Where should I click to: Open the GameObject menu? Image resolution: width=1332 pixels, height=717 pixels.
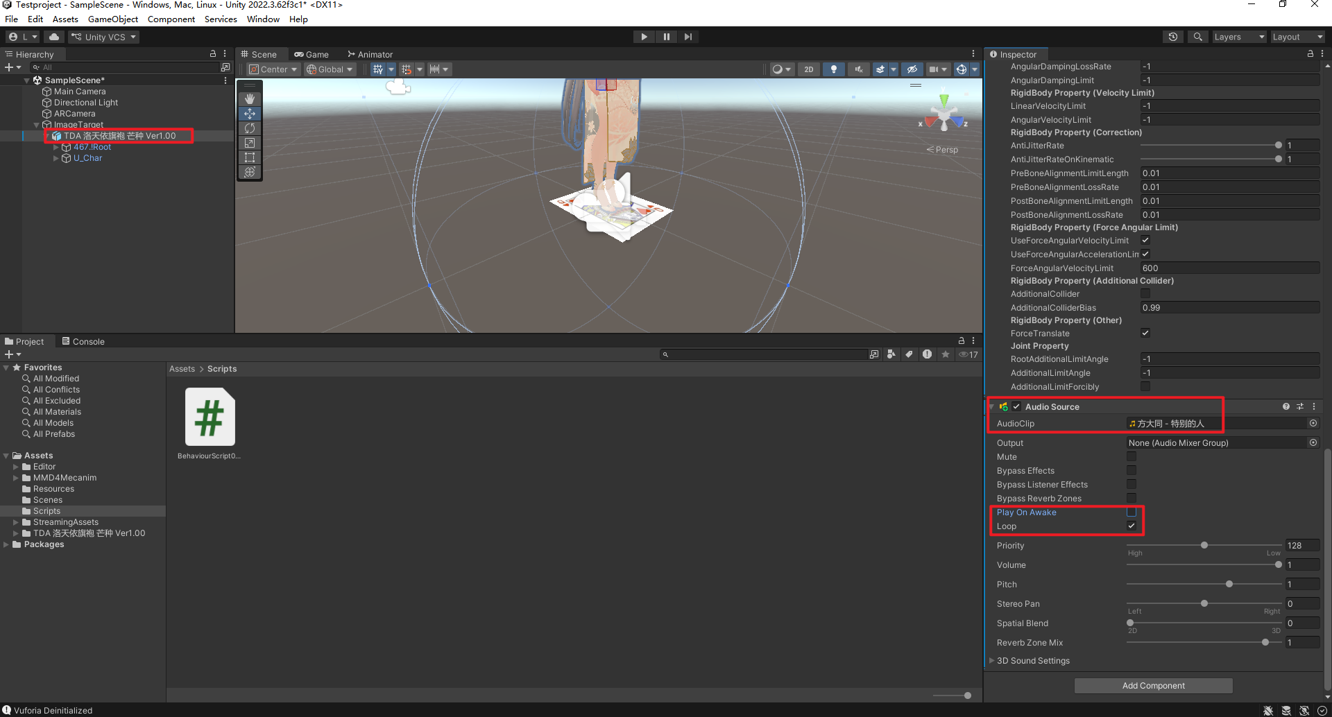tap(113, 19)
